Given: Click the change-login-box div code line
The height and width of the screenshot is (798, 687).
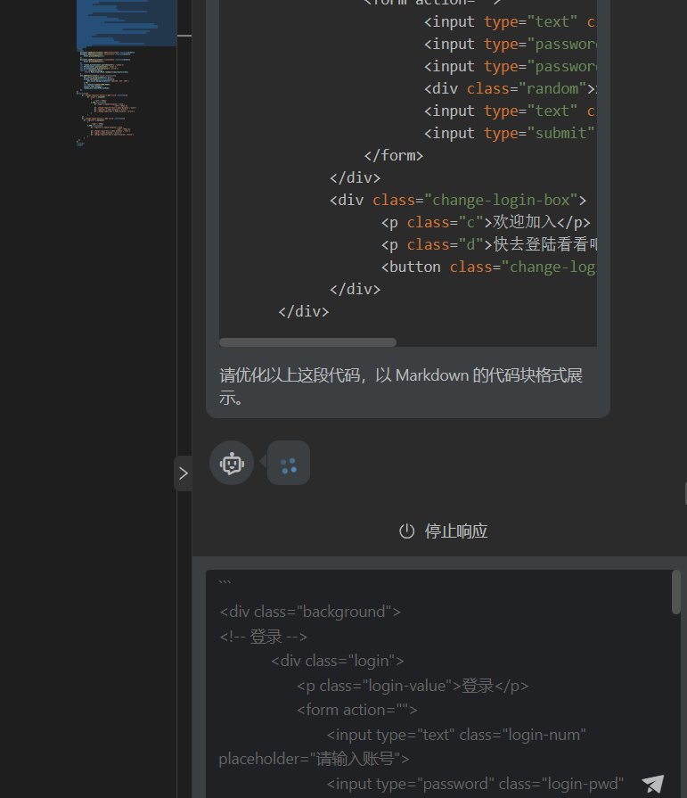Looking at the screenshot, I should (x=458, y=200).
